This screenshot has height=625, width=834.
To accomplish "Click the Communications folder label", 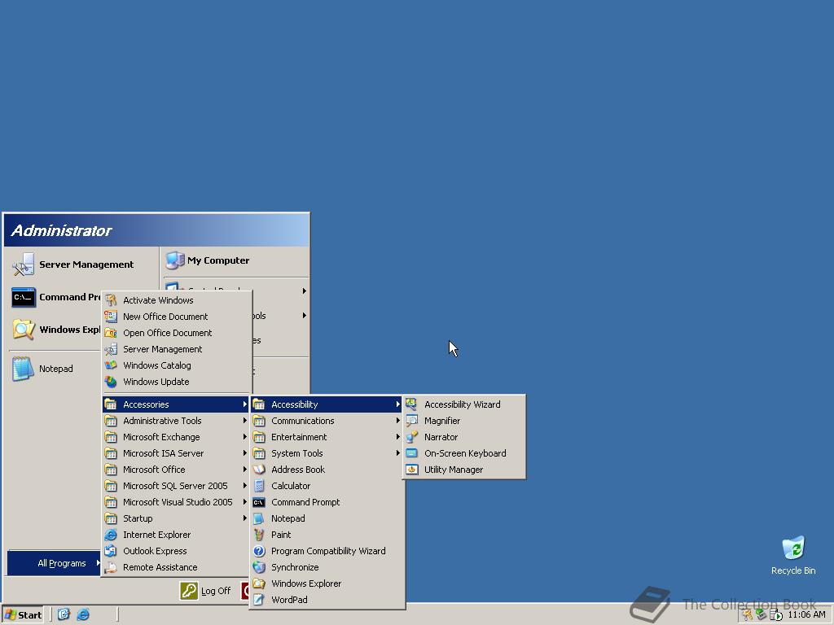I will tap(303, 421).
